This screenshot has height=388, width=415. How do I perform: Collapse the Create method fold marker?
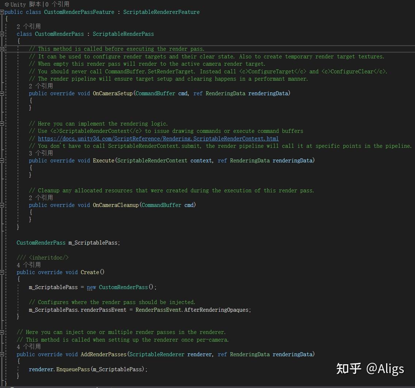2,272
